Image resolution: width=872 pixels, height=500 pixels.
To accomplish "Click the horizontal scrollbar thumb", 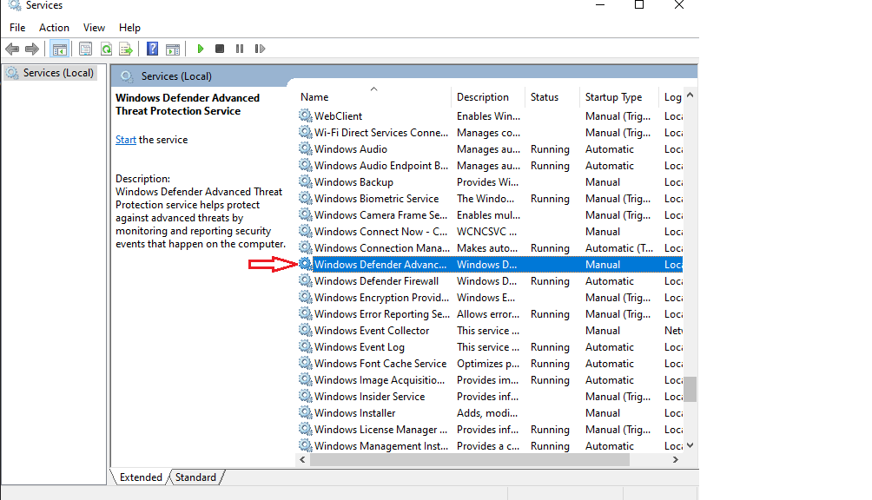I will (x=470, y=459).
